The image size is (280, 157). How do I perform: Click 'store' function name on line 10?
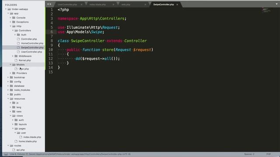coord(108,50)
